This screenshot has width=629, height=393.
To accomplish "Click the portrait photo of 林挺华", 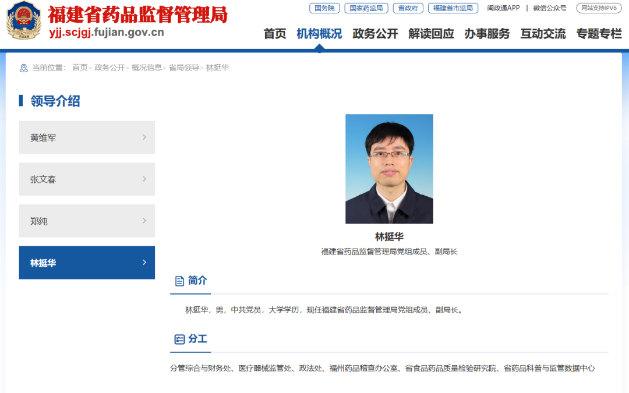I will [x=389, y=169].
